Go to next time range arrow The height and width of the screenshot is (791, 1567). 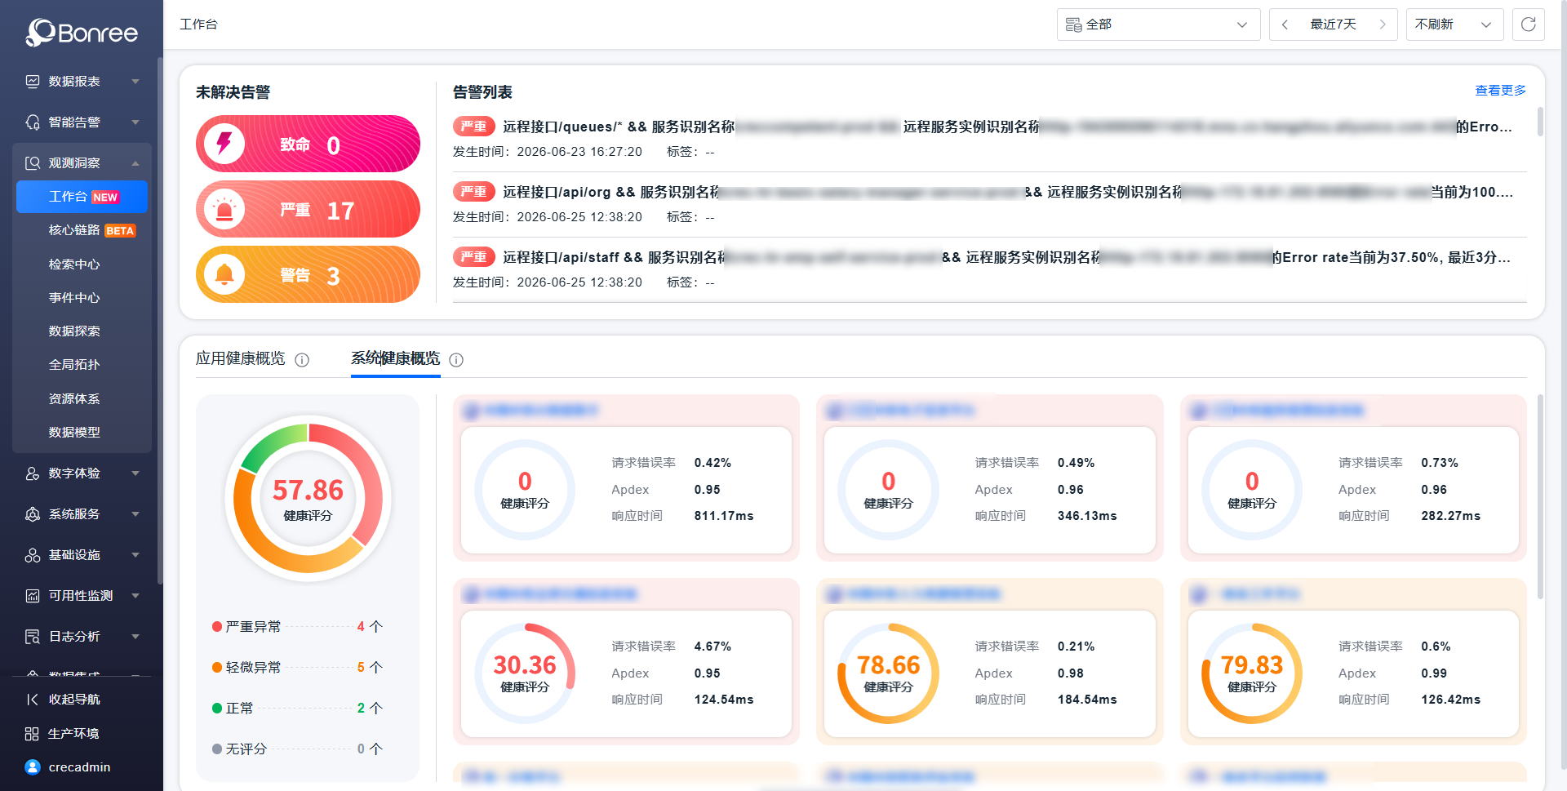(x=1383, y=24)
